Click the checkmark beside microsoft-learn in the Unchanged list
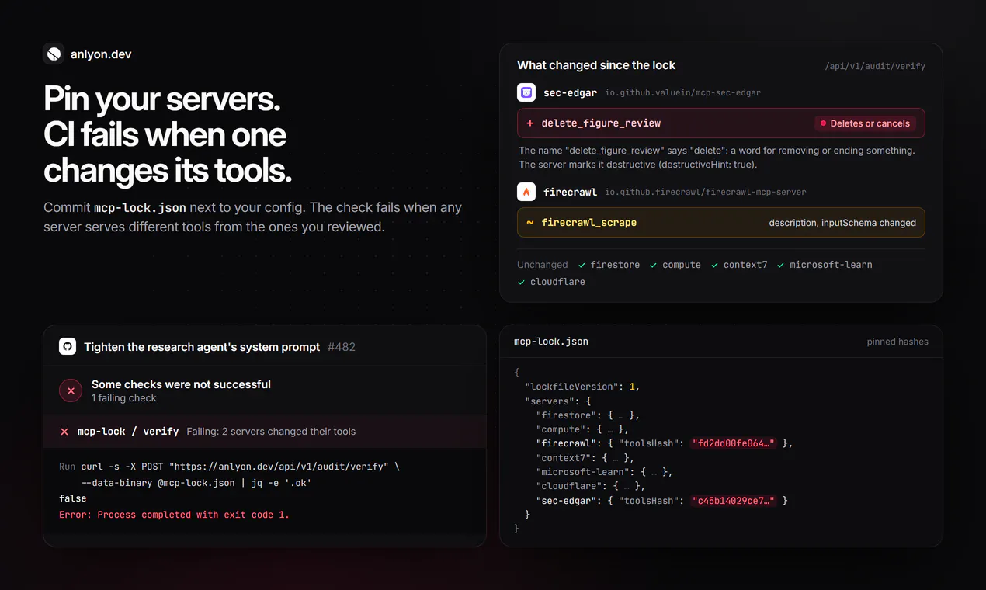The width and height of the screenshot is (986, 590). click(781, 265)
